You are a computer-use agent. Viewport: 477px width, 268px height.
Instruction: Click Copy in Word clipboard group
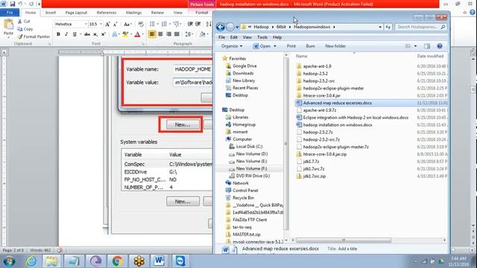tap(25, 29)
